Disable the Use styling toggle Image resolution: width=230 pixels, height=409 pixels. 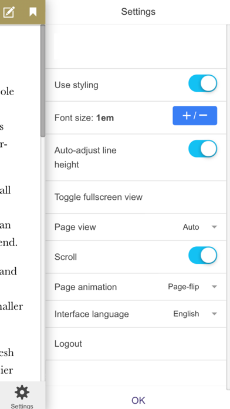click(202, 83)
